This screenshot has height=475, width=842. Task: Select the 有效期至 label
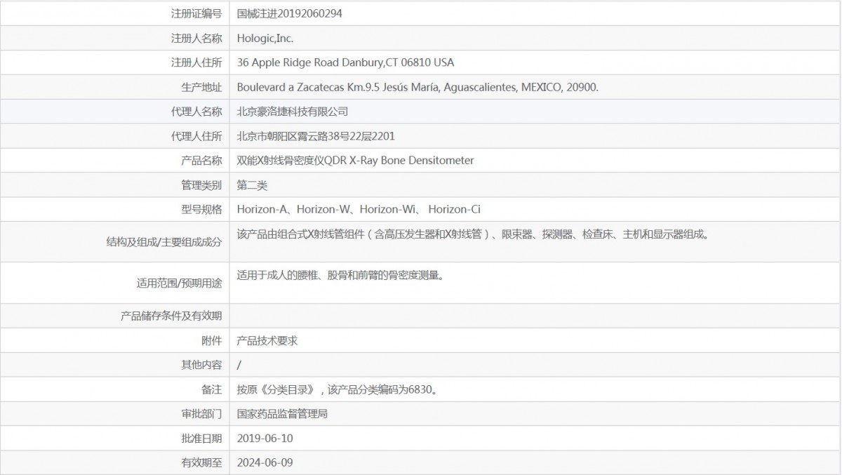201,463
